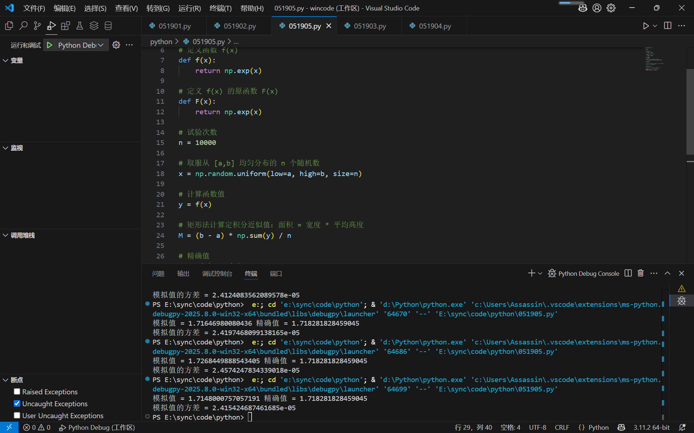Viewport: 694px width, 433px height.
Task: Click the kill terminal trash icon
Action: coord(641,273)
